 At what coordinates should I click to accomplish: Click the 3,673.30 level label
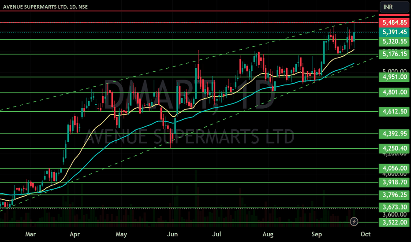[394, 208]
